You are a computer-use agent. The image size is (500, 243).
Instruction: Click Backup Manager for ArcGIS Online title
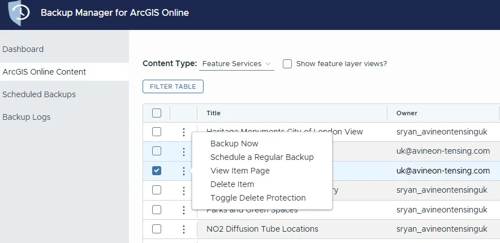(x=115, y=13)
